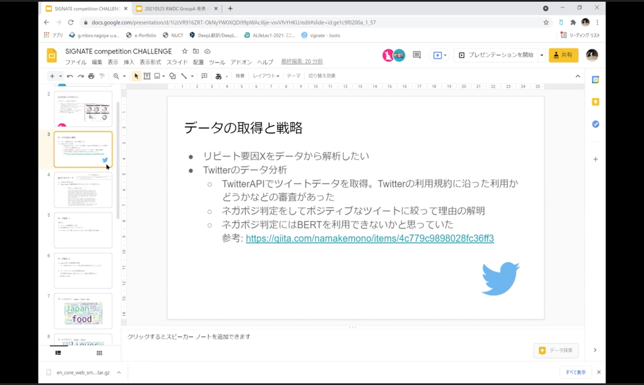644x385 pixels.
Task: Select the text box tool
Action: click(x=147, y=76)
